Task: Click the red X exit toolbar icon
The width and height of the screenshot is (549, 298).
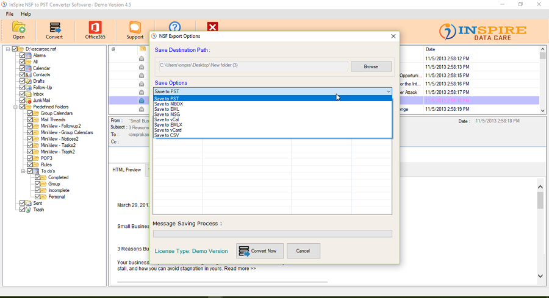Action: [x=212, y=27]
